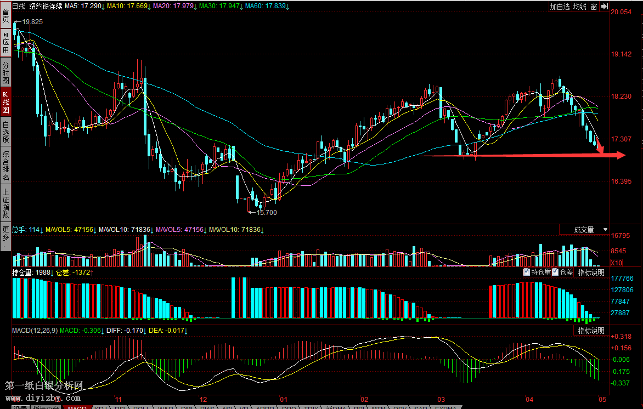Click the 均线 moving average button
This screenshot has width=643, height=409.
pyautogui.click(x=580, y=7)
